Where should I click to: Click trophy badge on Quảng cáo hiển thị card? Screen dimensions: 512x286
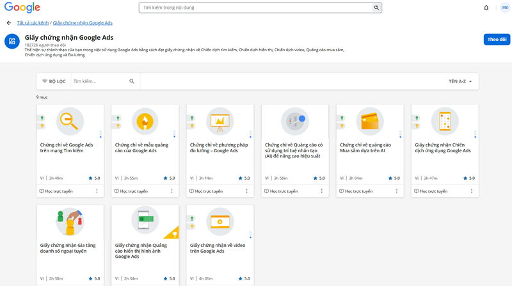173,234
